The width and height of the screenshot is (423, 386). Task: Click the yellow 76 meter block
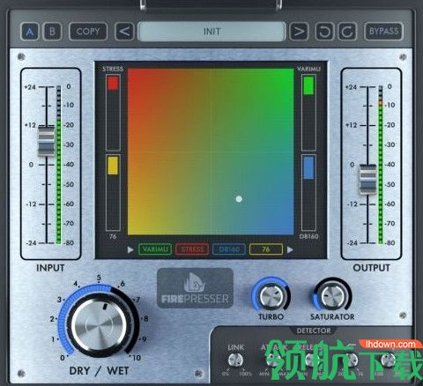[113, 166]
